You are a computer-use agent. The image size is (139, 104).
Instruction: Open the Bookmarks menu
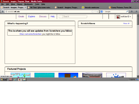tap(28, 4)
